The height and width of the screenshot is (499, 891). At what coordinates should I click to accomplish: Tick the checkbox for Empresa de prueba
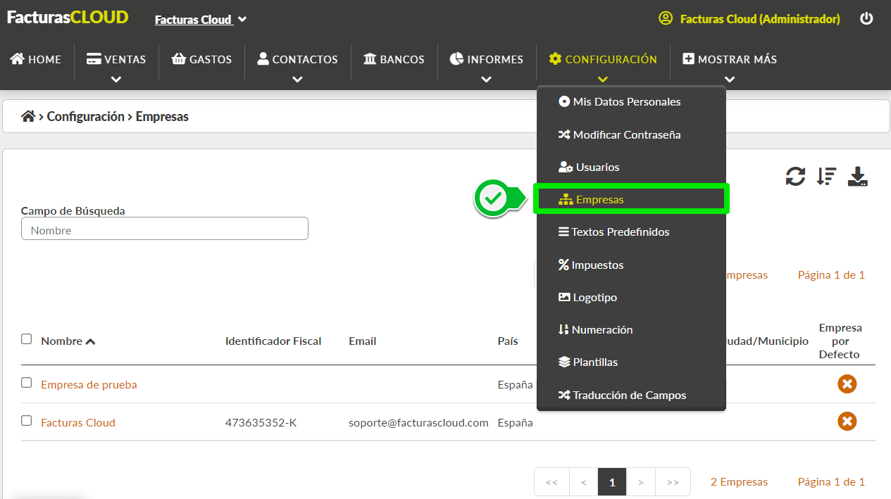27,383
